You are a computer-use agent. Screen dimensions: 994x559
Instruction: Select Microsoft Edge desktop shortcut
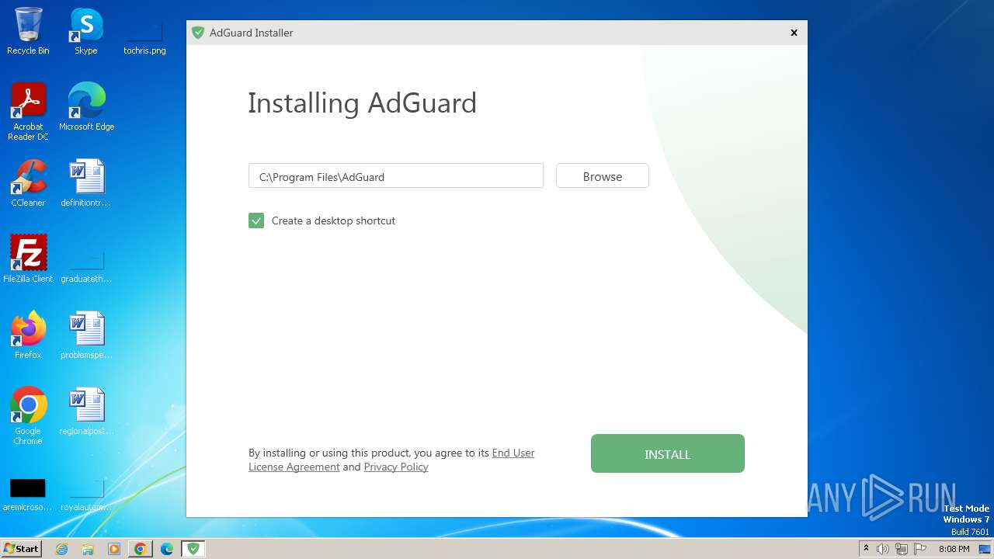(x=86, y=107)
